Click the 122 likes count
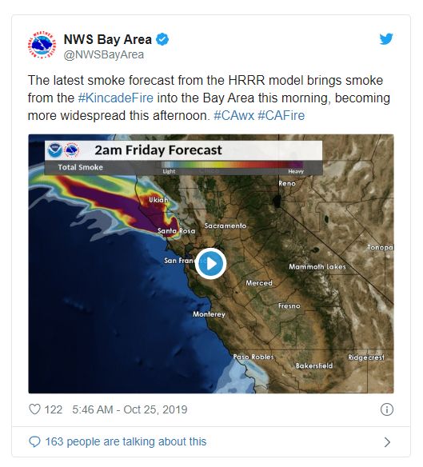Image resolution: width=423 pixels, height=467 pixels. [54, 409]
